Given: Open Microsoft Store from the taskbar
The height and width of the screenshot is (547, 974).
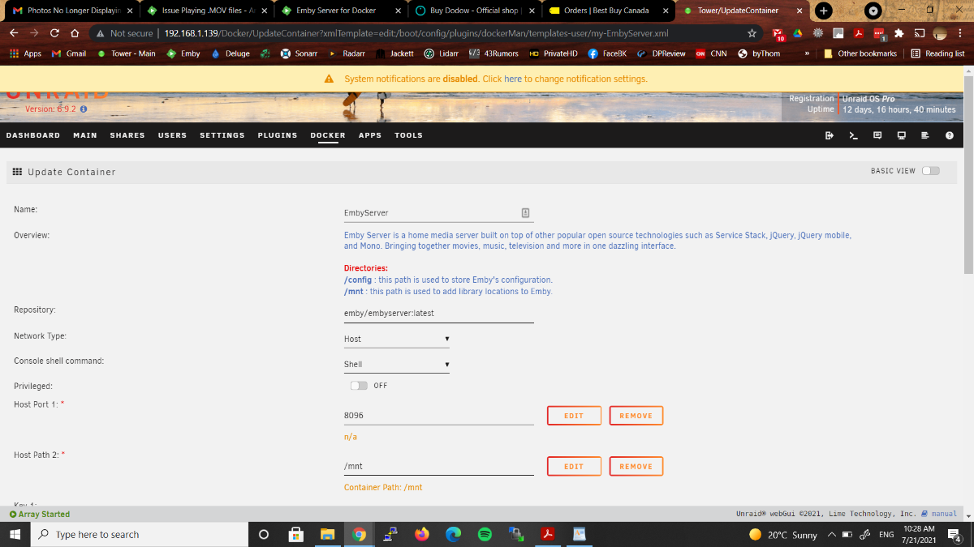Looking at the screenshot, I should point(296,534).
